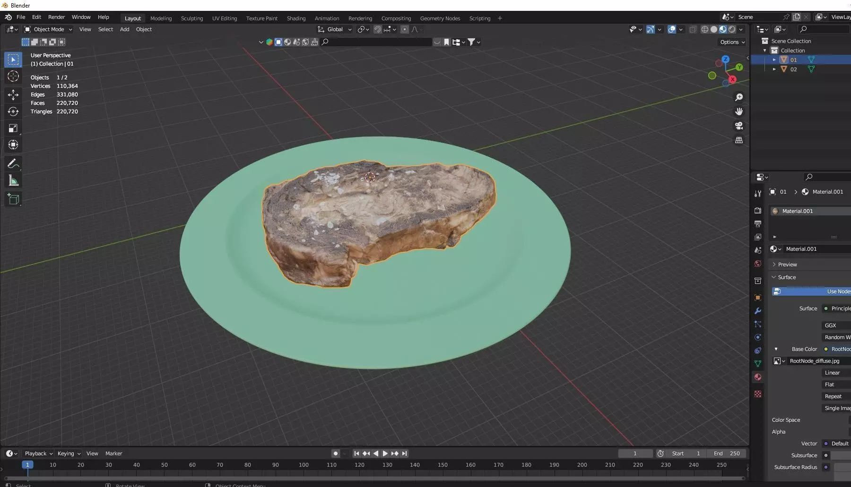
Task: Open the Object Mode dropdown
Action: (48, 29)
